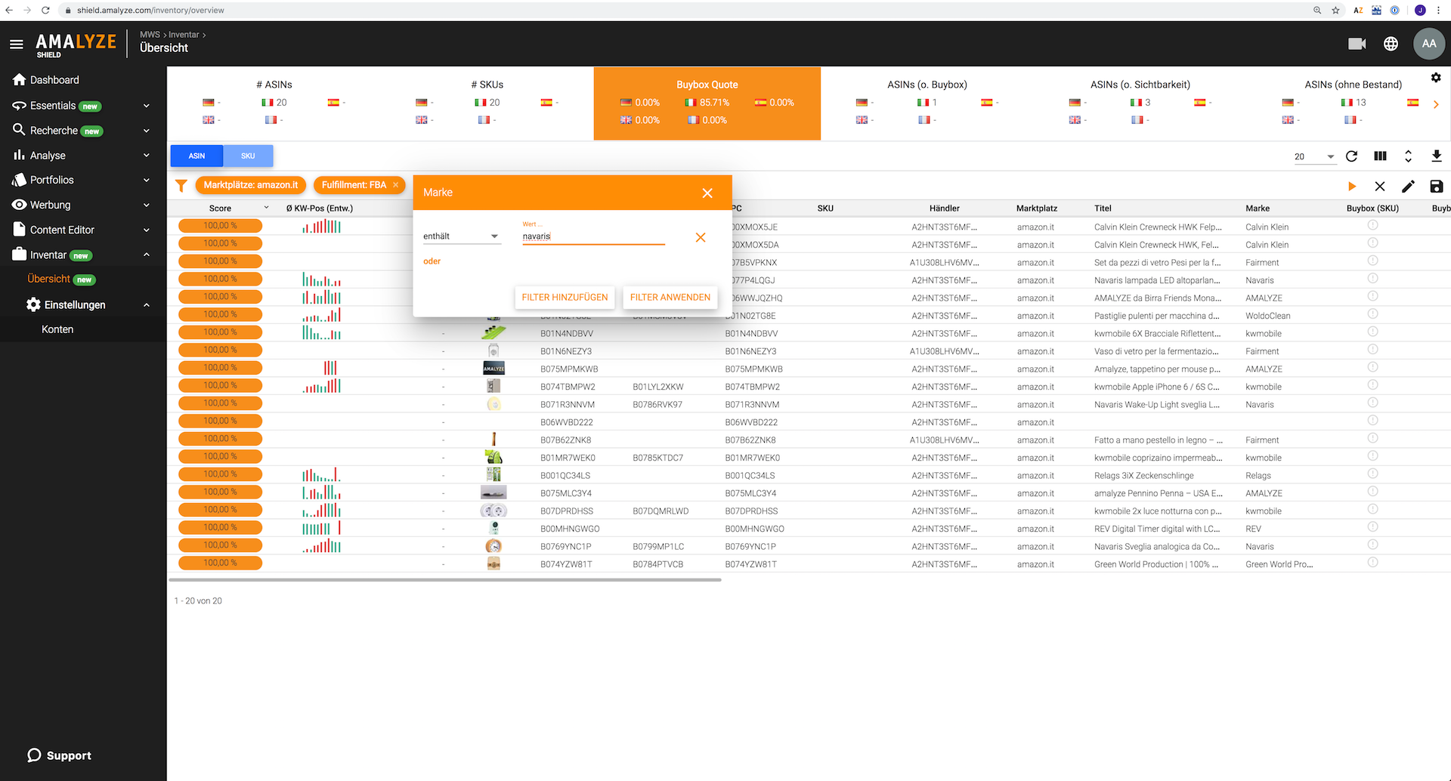
Task: Go back with browser back arrow
Action: (x=9, y=11)
